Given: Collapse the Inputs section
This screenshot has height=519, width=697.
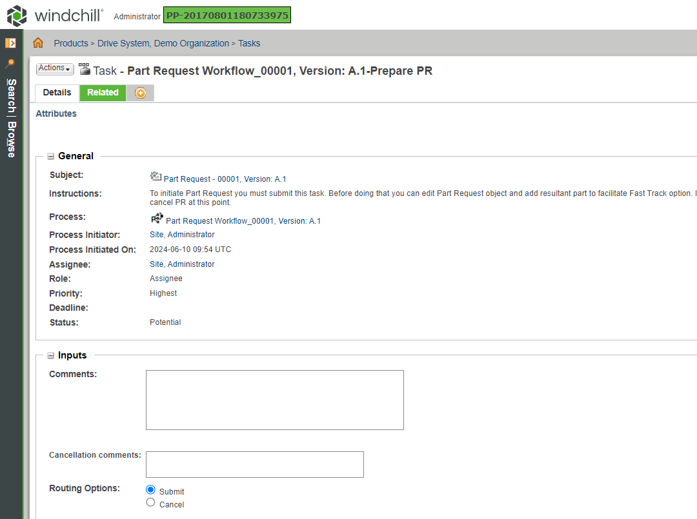Looking at the screenshot, I should point(50,355).
